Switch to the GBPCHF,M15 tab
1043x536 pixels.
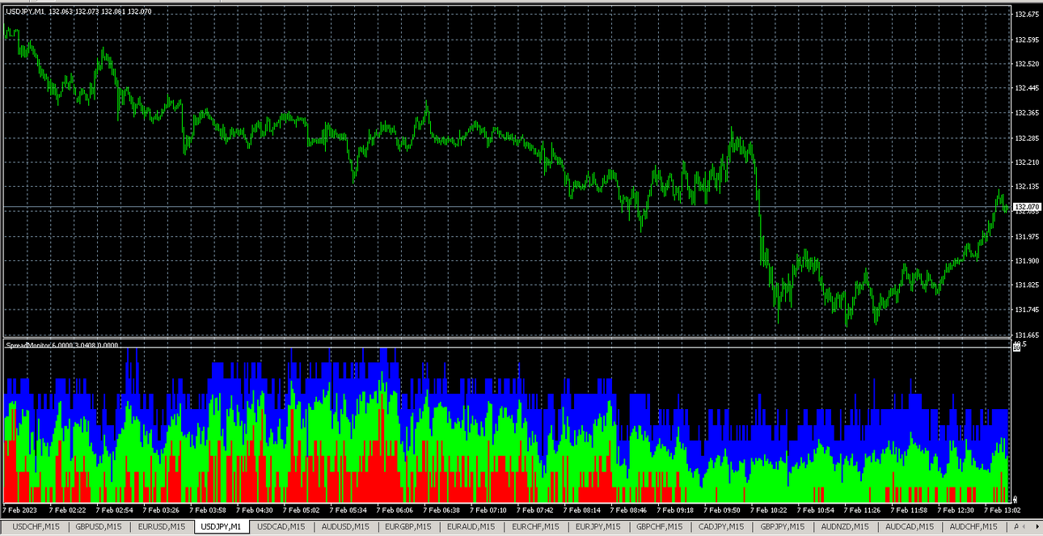coord(661,527)
